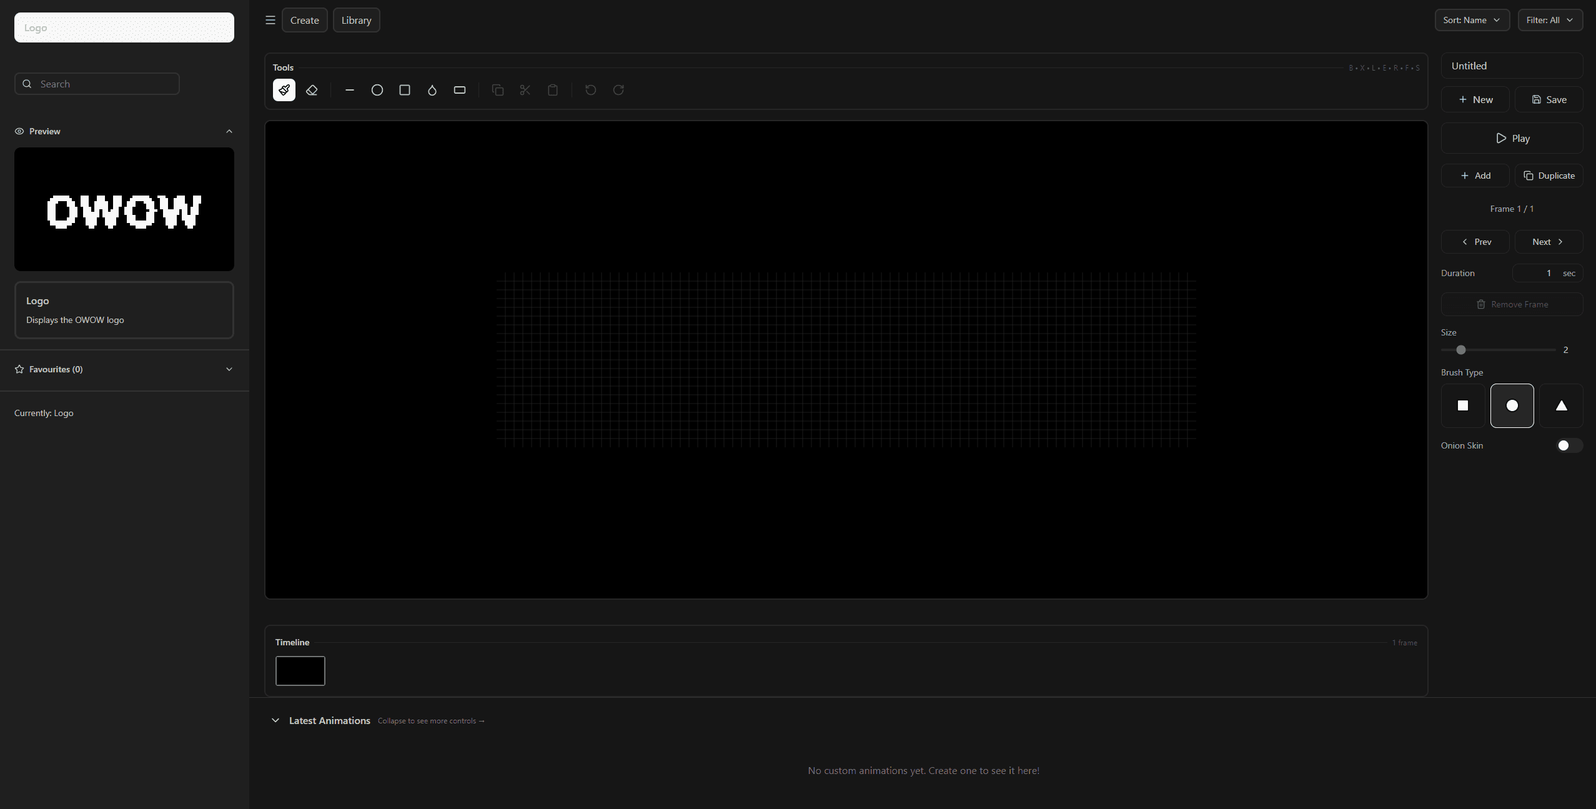
Task: Click the Play button
Action: pos(1511,137)
